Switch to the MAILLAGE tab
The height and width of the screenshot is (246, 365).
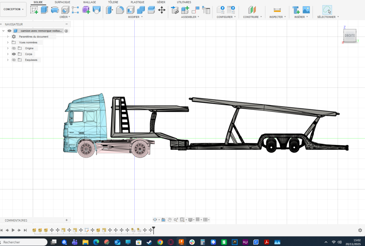89,2
